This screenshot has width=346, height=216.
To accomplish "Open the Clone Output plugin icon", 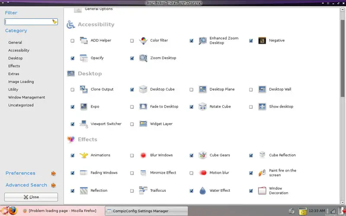I will (x=83, y=89).
